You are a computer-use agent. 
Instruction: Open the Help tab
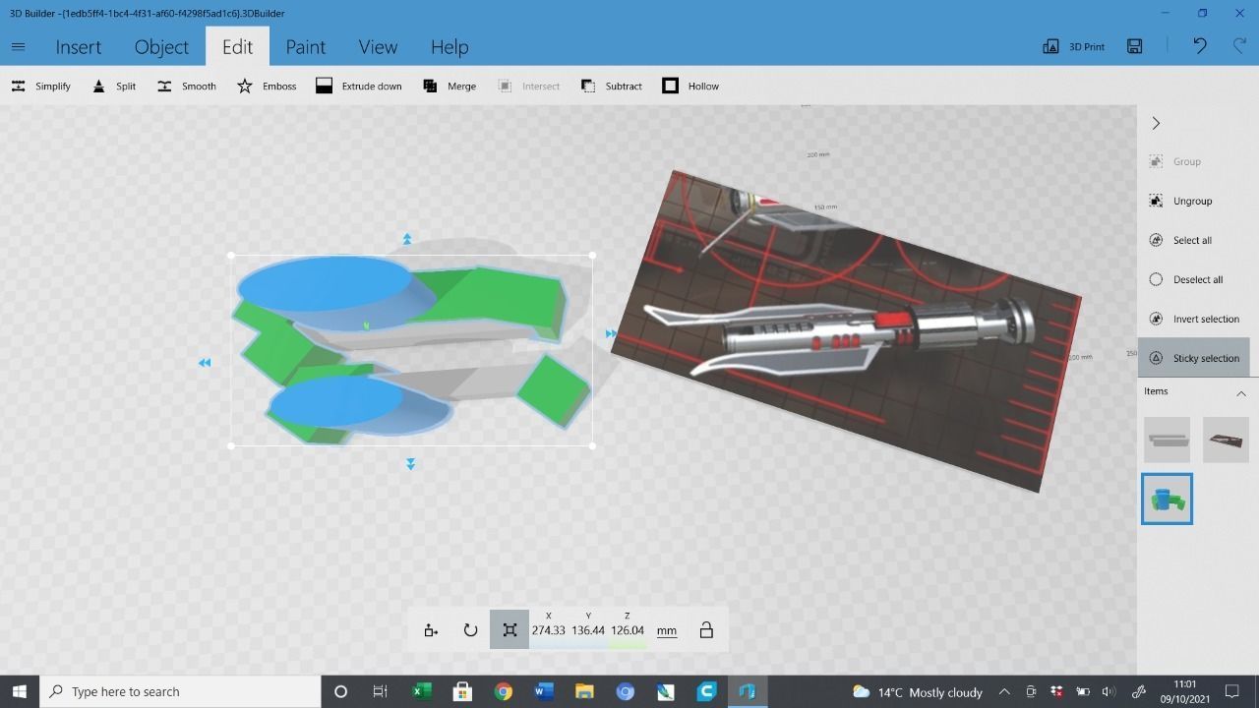click(449, 46)
